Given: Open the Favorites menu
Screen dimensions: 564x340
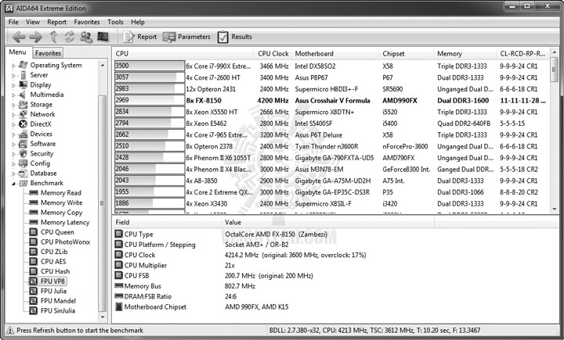Looking at the screenshot, I should click(87, 22).
